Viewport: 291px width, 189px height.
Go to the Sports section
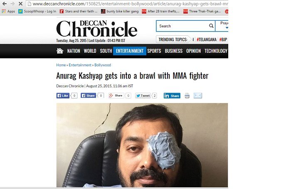point(154,51)
